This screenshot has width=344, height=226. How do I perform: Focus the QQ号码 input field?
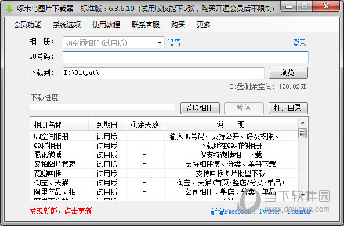point(186,57)
